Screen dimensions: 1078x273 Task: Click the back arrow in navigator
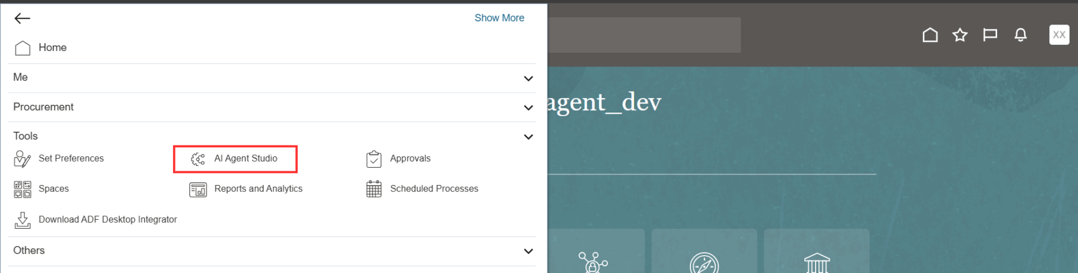pos(22,19)
